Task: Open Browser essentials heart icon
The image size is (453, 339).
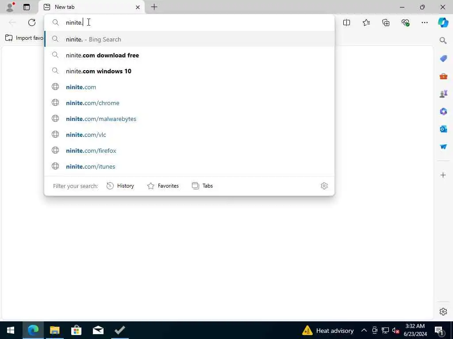Action: [405, 23]
